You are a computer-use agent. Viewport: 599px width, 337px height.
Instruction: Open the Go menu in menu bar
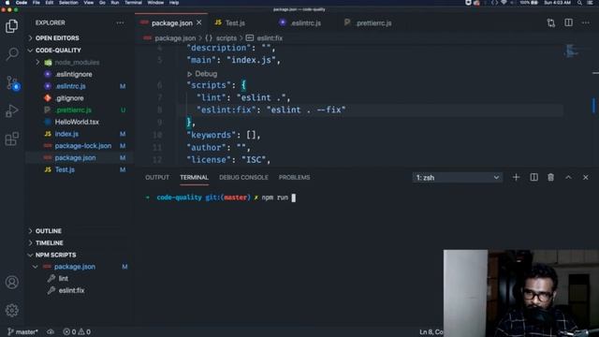tap(102, 3)
